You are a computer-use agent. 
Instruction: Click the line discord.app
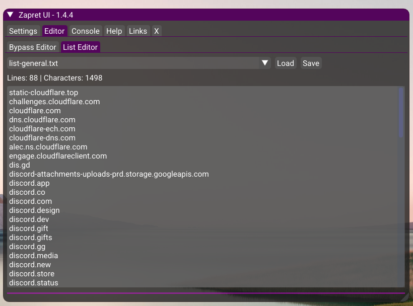(29, 183)
